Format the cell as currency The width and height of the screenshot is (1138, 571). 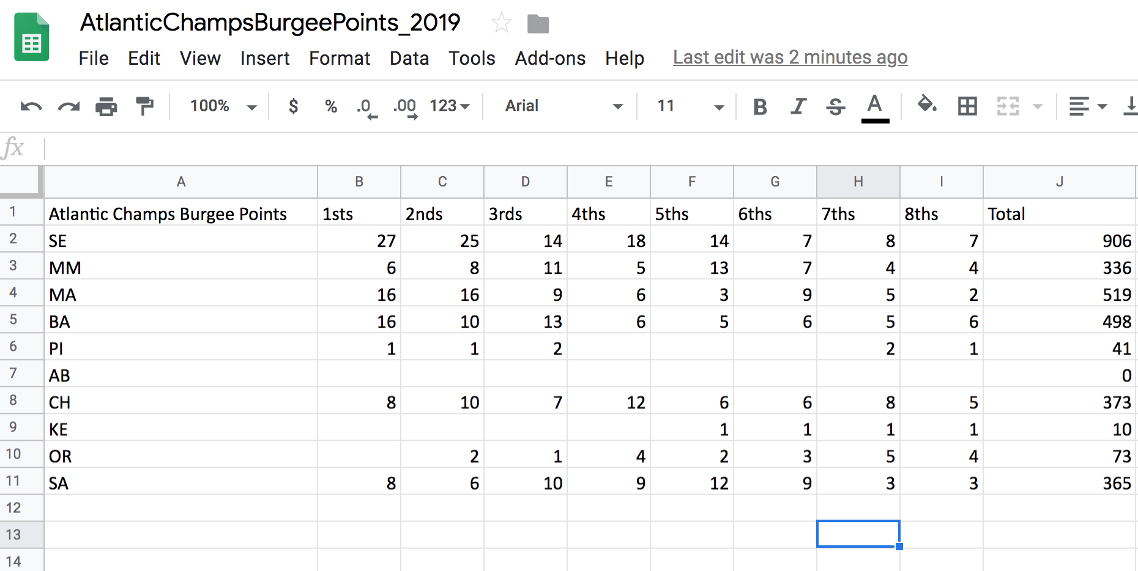pyautogui.click(x=294, y=106)
